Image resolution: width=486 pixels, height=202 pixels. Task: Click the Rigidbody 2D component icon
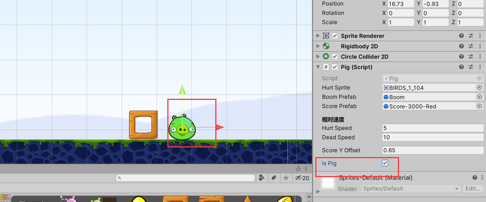pyautogui.click(x=326, y=46)
